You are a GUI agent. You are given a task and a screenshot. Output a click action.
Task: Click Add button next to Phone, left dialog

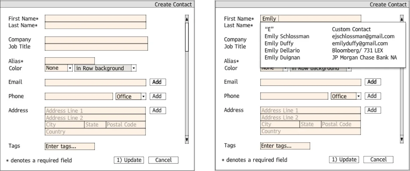click(x=158, y=96)
